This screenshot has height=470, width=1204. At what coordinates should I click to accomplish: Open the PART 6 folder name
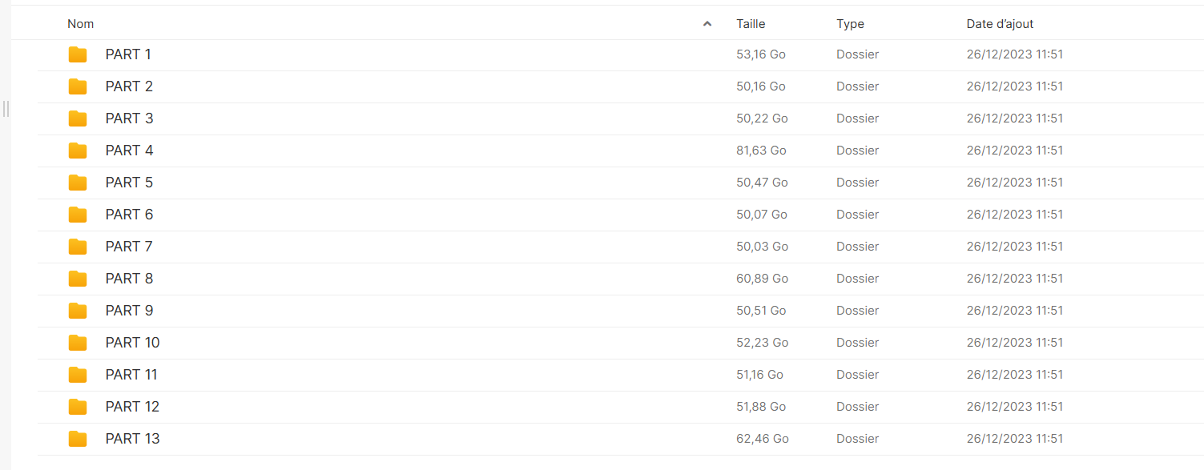point(129,215)
